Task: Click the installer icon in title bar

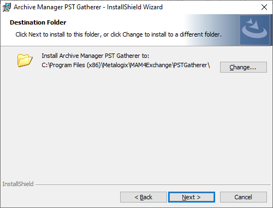Action: coord(7,7)
